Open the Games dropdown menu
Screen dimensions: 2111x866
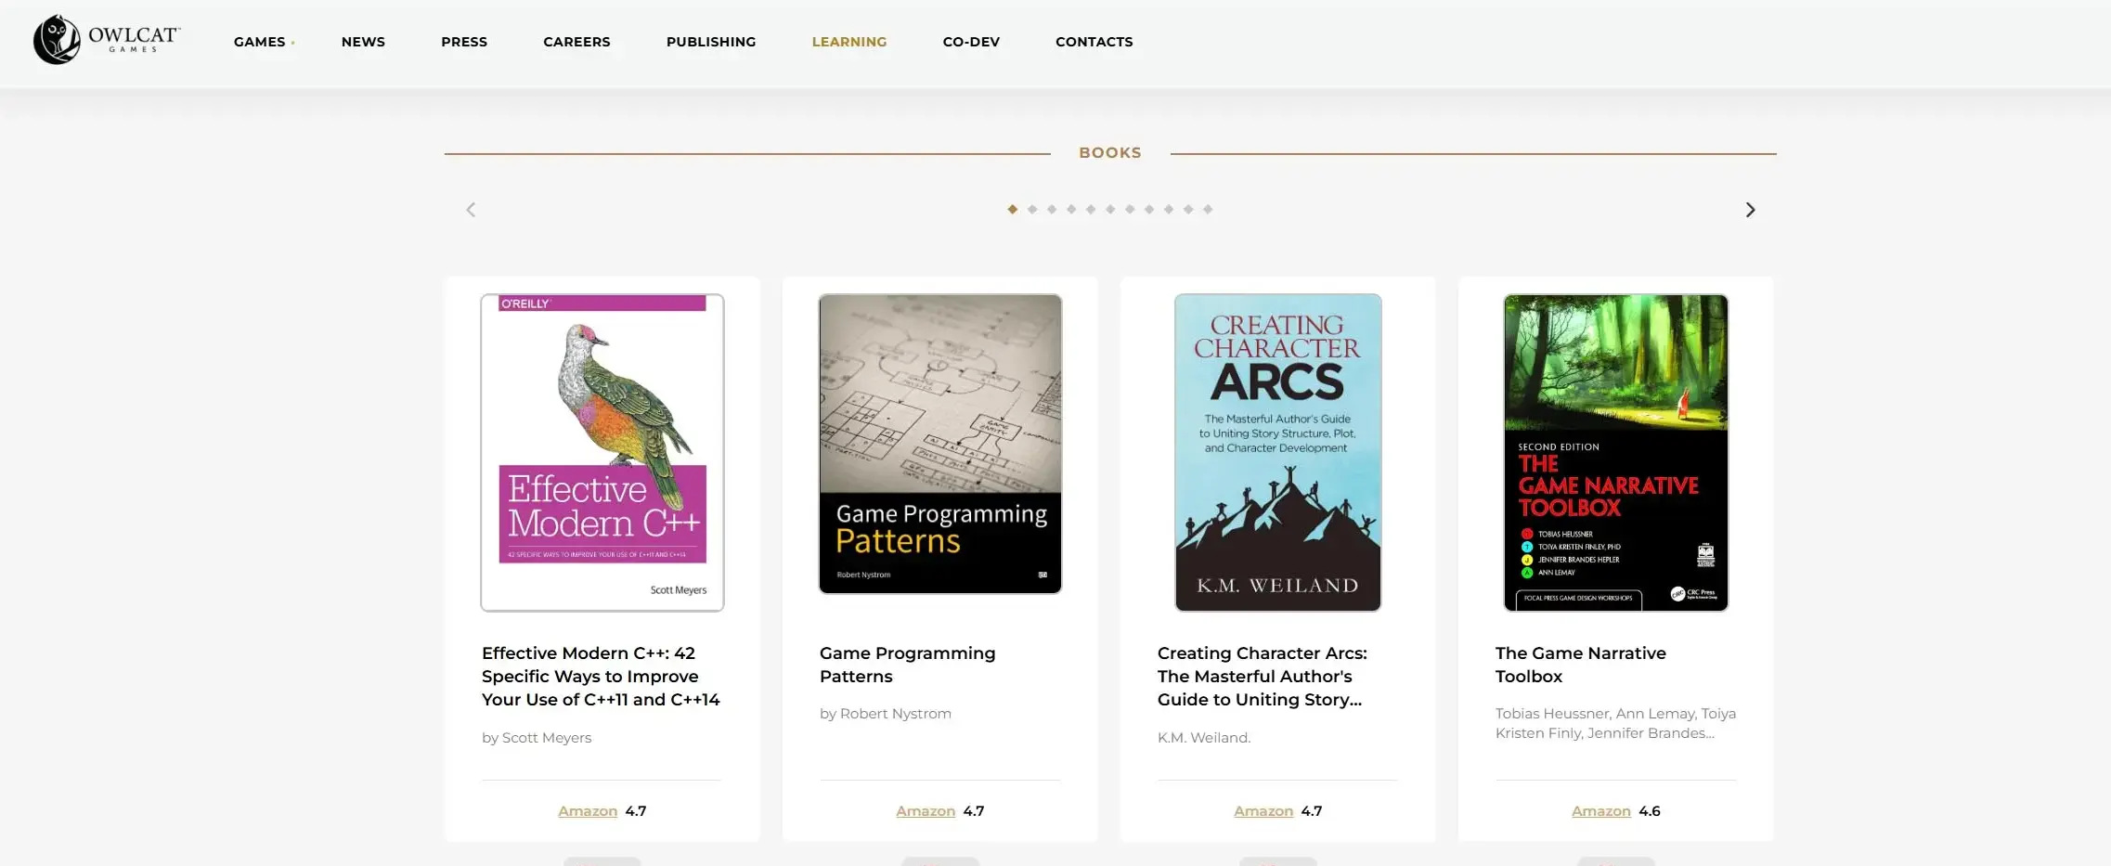[260, 42]
